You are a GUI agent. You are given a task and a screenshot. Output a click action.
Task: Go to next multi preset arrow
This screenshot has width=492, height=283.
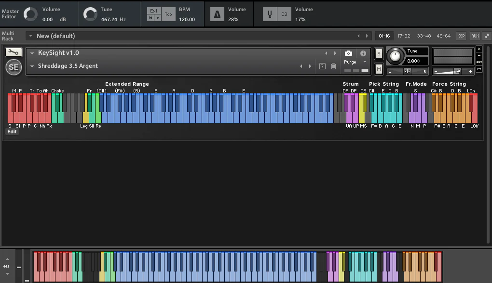pos(367,36)
